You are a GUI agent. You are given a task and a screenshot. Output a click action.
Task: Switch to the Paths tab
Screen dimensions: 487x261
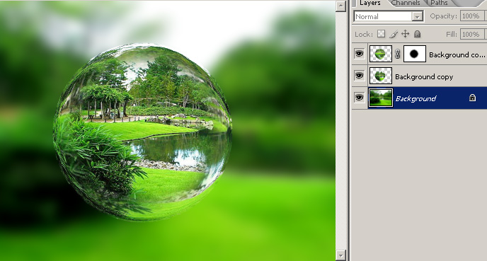[x=439, y=3]
